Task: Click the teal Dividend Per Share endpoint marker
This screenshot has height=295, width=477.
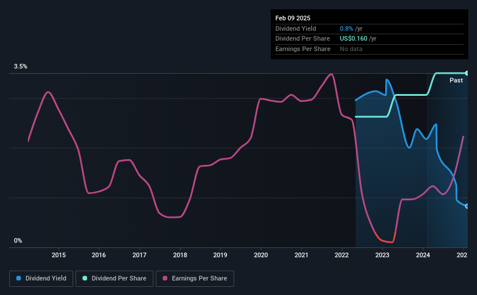Action: point(467,73)
